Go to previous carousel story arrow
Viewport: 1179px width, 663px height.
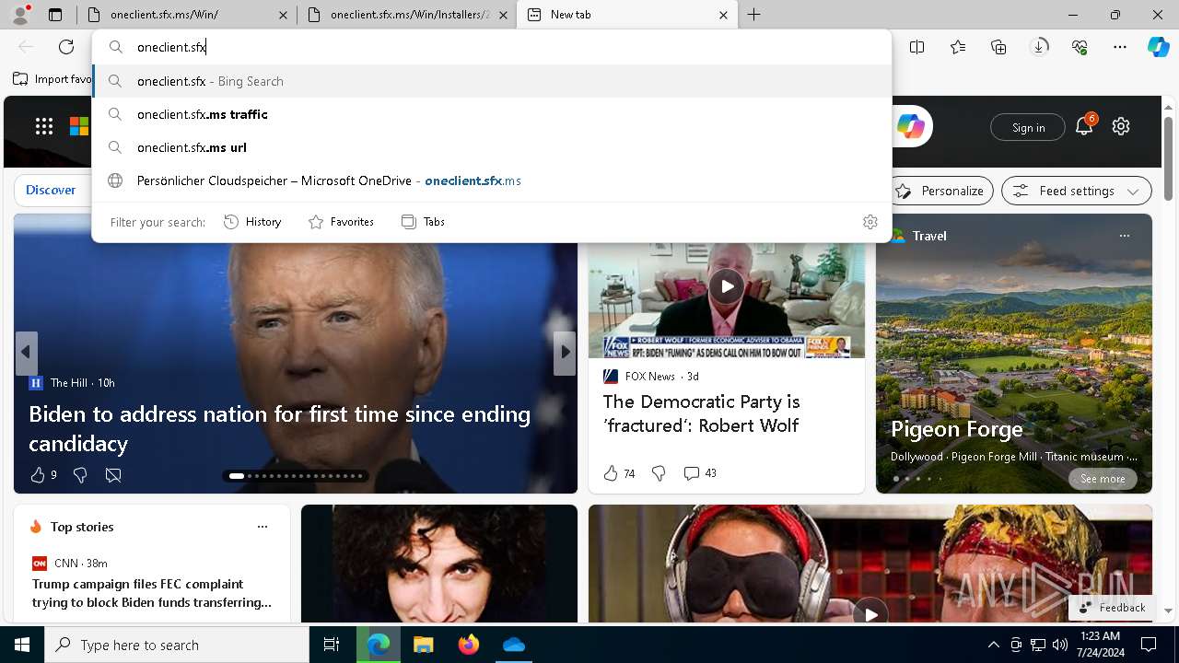26,352
